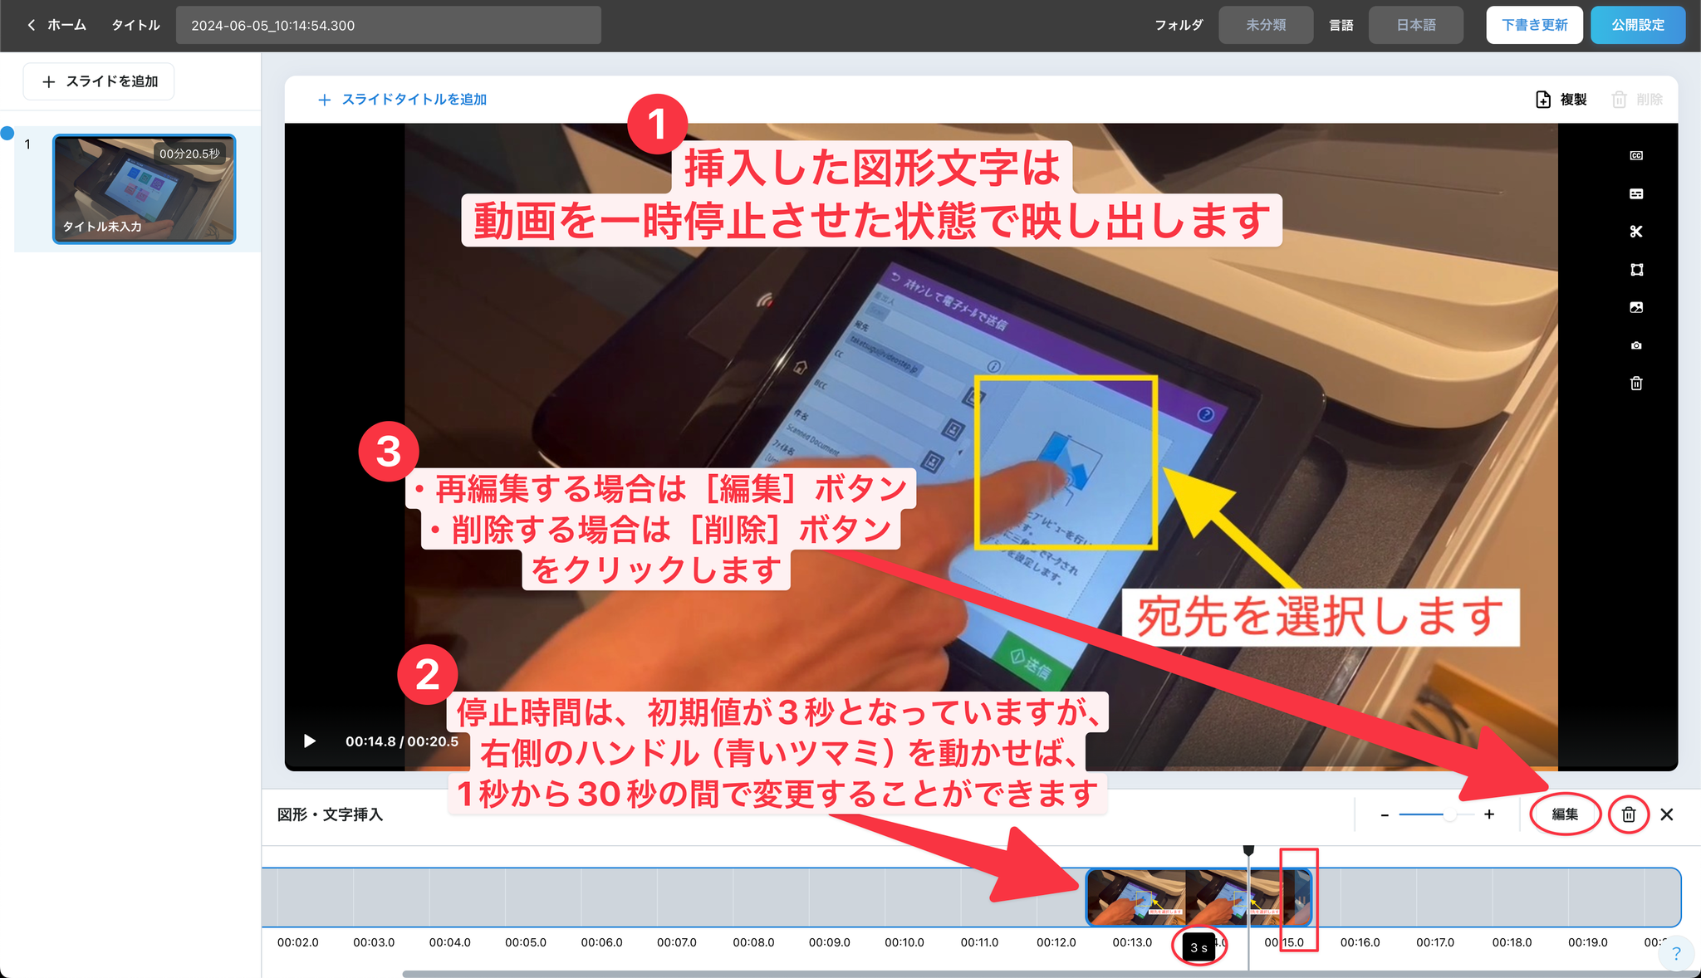Select the scissors cut tool
This screenshot has width=1701, height=978.
click(x=1636, y=232)
